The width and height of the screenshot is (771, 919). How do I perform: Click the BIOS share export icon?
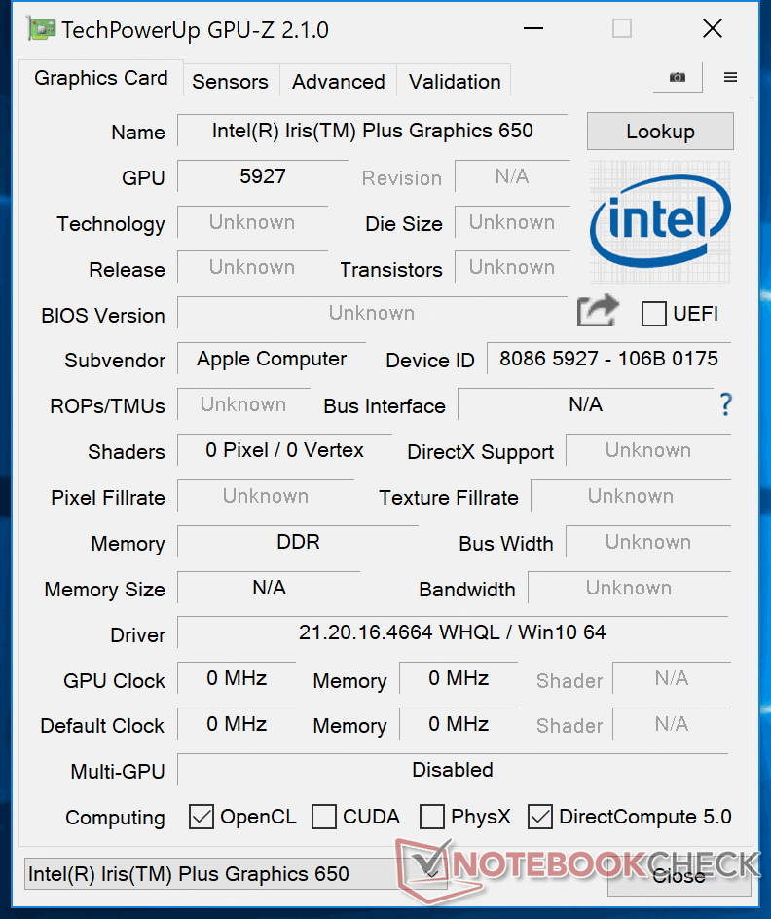tap(598, 312)
